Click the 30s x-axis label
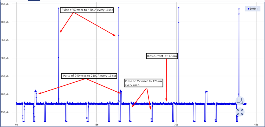 [176, 124]
